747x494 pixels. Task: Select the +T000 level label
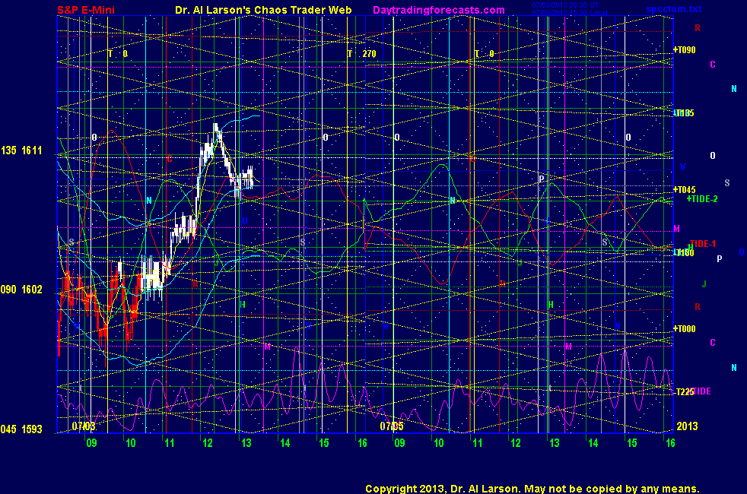click(684, 328)
